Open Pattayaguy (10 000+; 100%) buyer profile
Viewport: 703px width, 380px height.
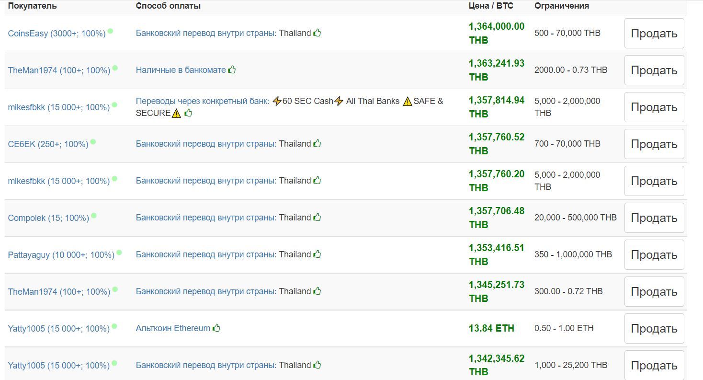61,255
